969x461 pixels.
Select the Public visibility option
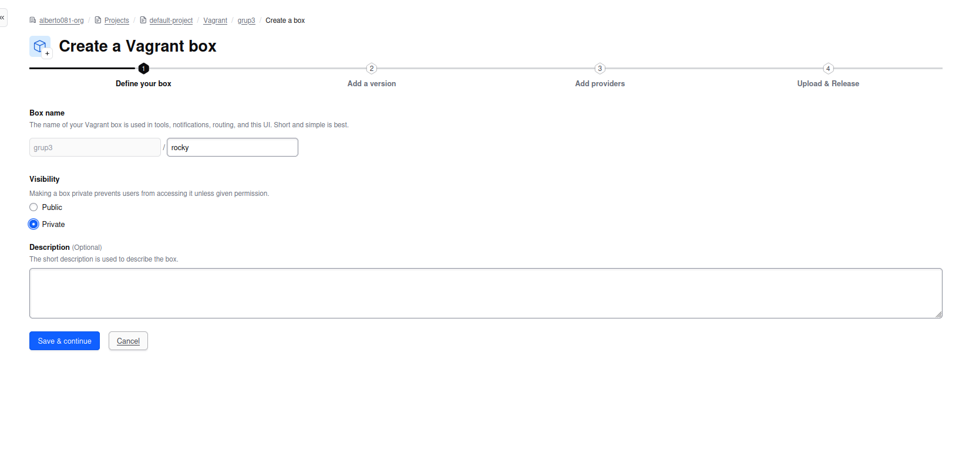click(x=33, y=207)
